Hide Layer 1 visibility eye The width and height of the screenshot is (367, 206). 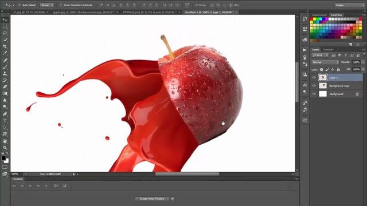(x=314, y=78)
